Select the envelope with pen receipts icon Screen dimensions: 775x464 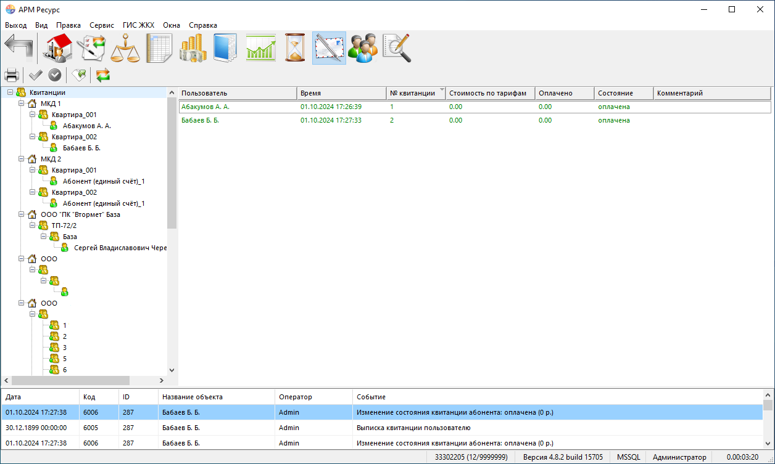329,47
